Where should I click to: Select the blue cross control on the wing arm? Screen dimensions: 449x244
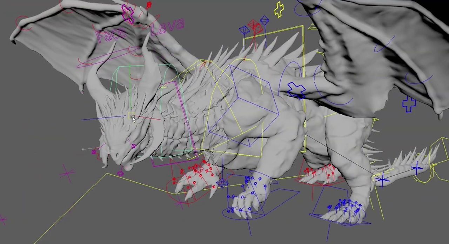pos(296,90)
